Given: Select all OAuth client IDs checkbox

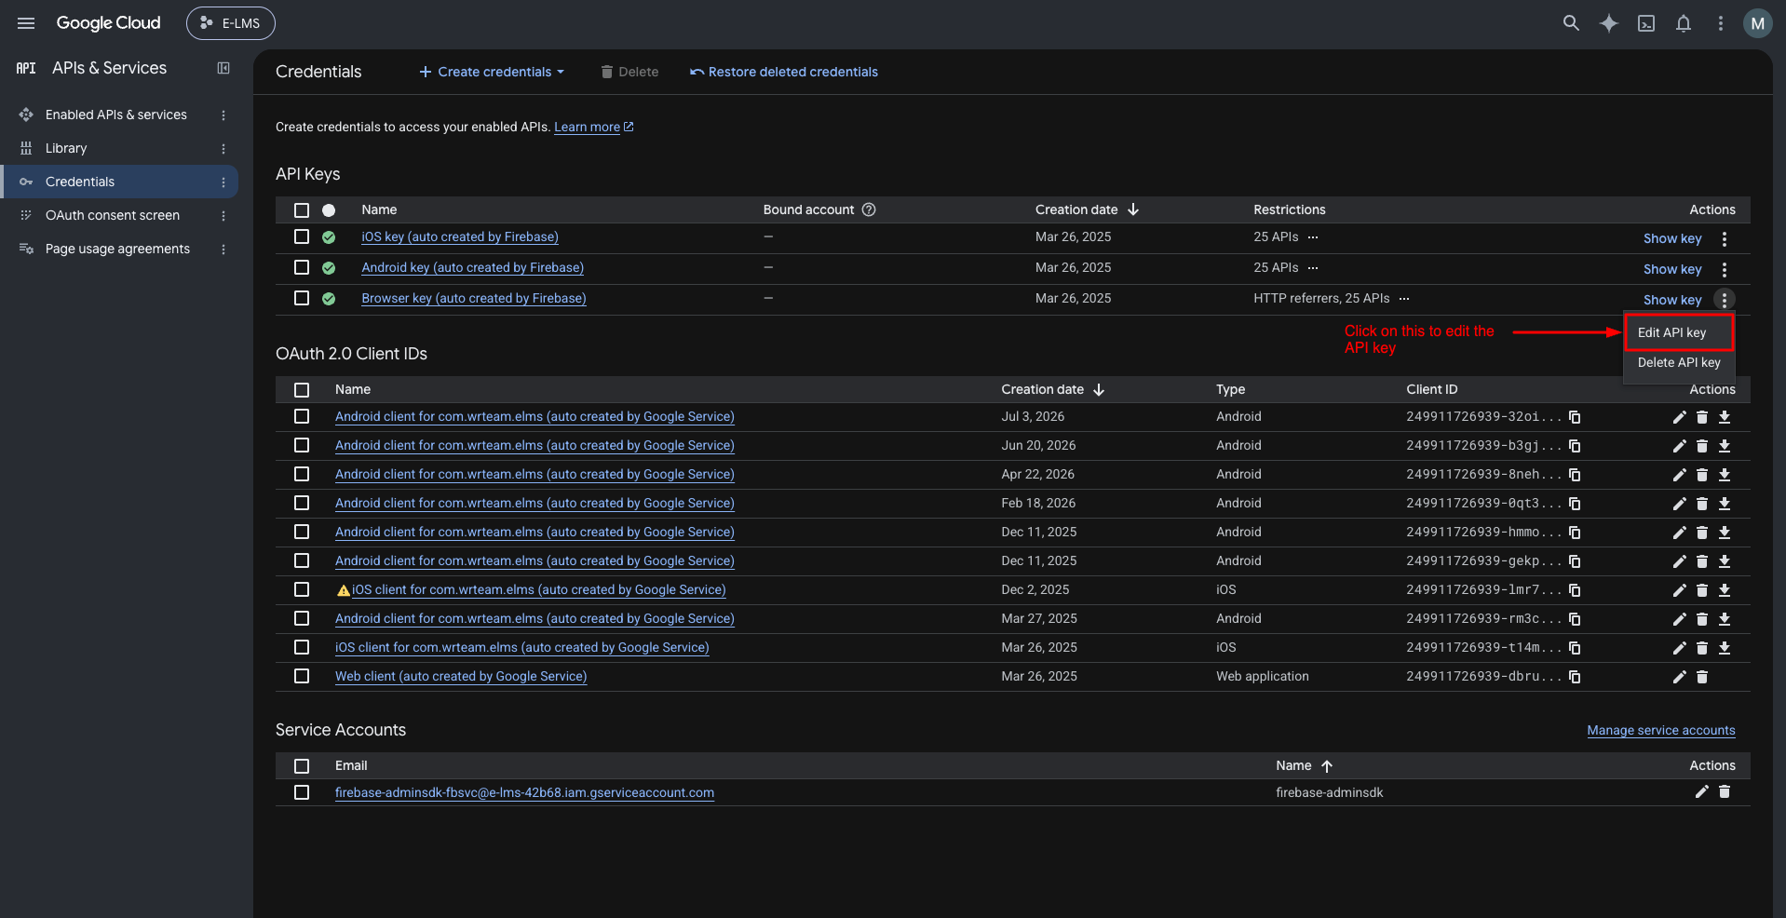Looking at the screenshot, I should [302, 390].
